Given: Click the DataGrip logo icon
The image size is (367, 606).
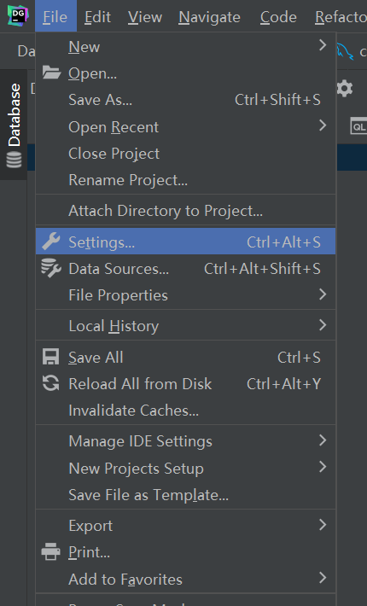Looking at the screenshot, I should 17,16.
